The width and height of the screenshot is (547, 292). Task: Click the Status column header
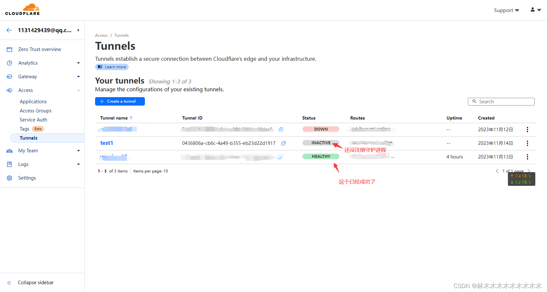click(x=309, y=118)
